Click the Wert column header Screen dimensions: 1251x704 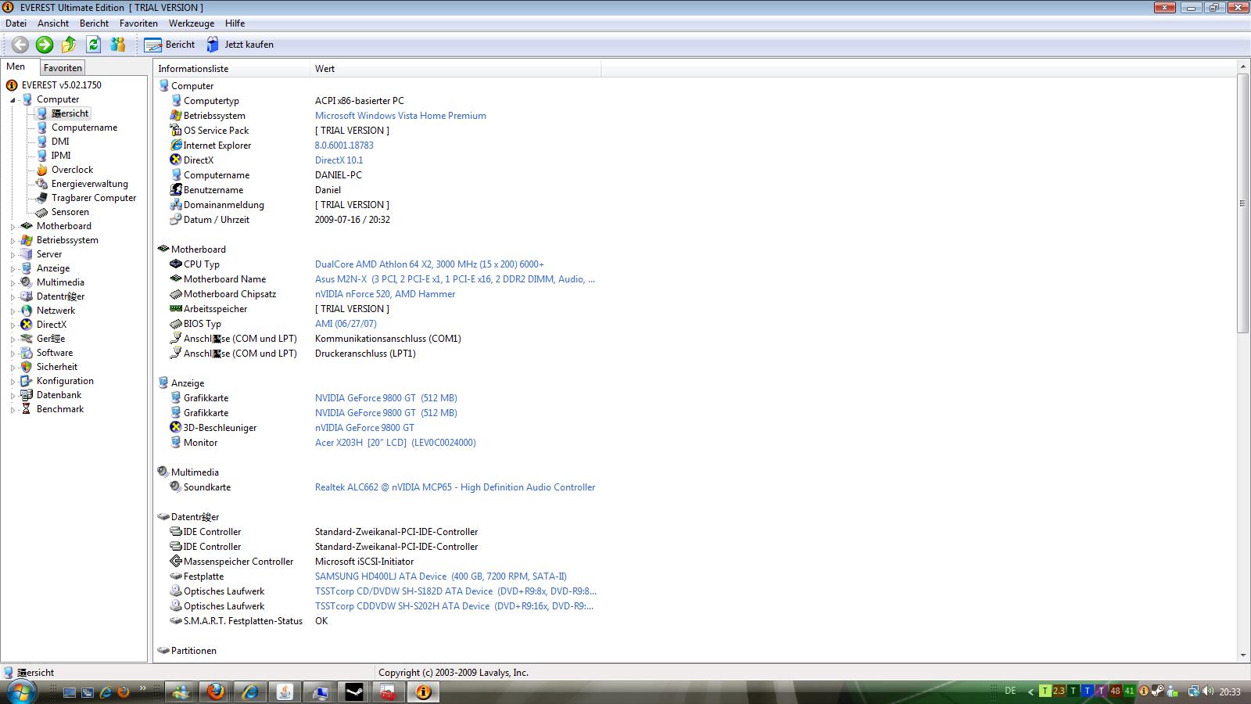tap(456, 69)
